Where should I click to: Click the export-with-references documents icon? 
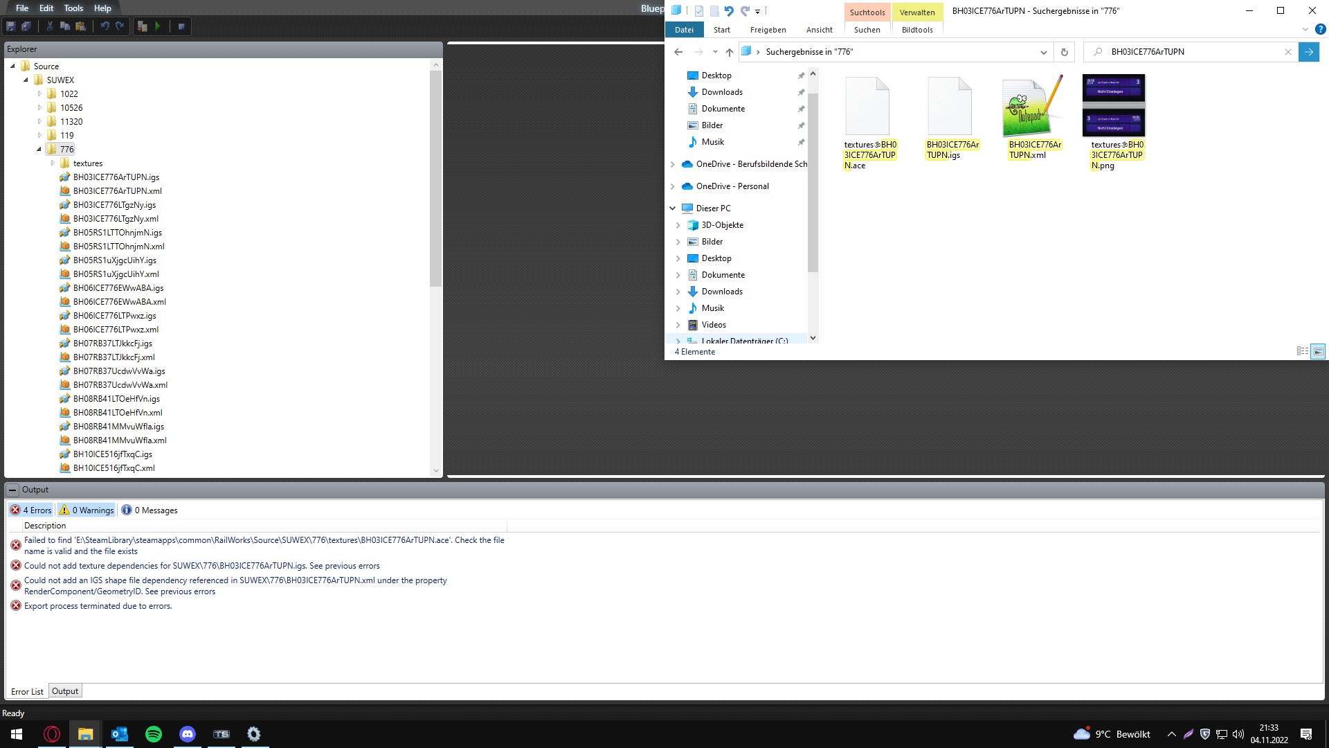coord(143,26)
